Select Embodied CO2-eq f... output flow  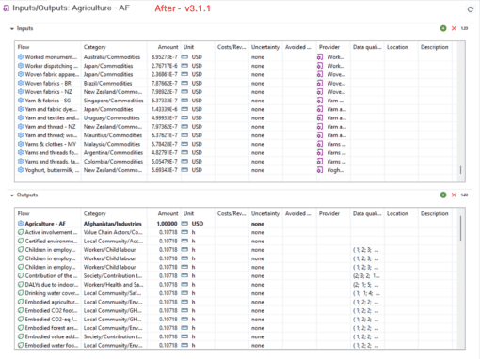pyautogui.click(x=51, y=320)
